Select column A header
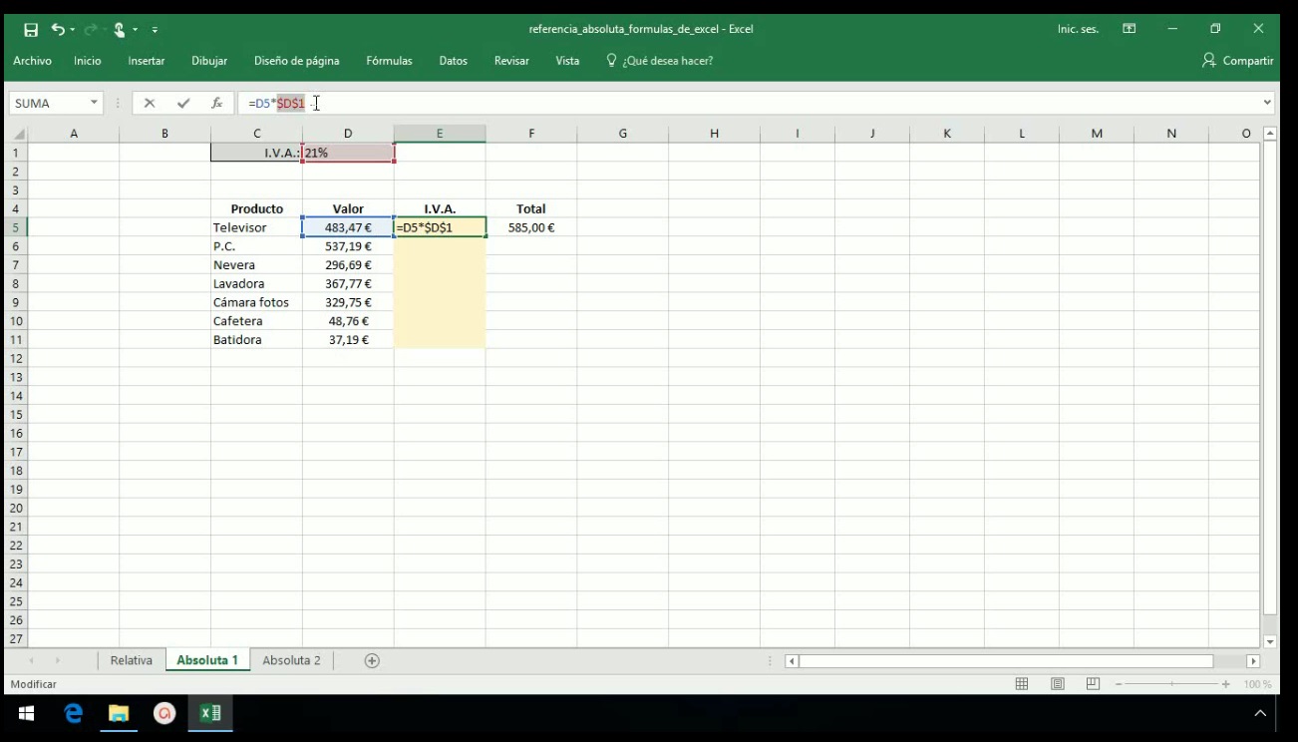This screenshot has height=742, width=1298. coord(74,134)
